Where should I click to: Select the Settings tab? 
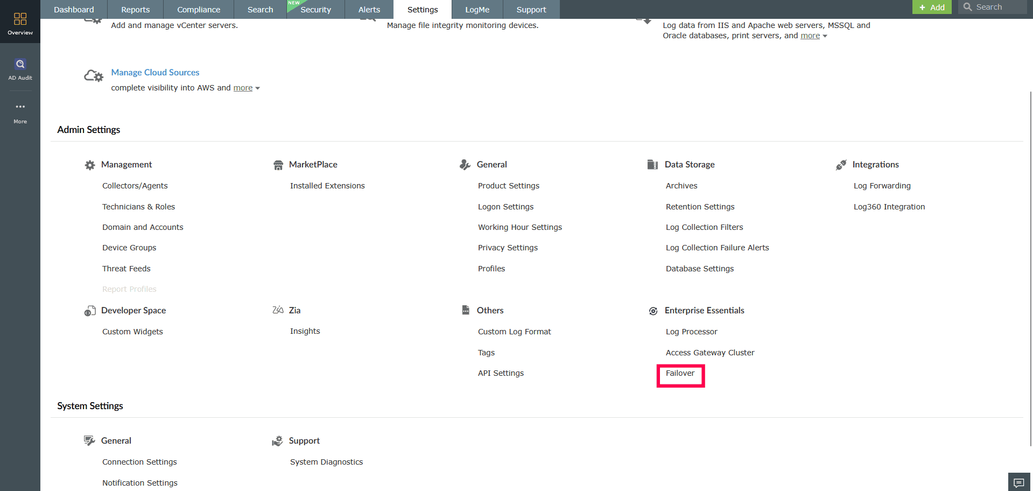[423, 10]
